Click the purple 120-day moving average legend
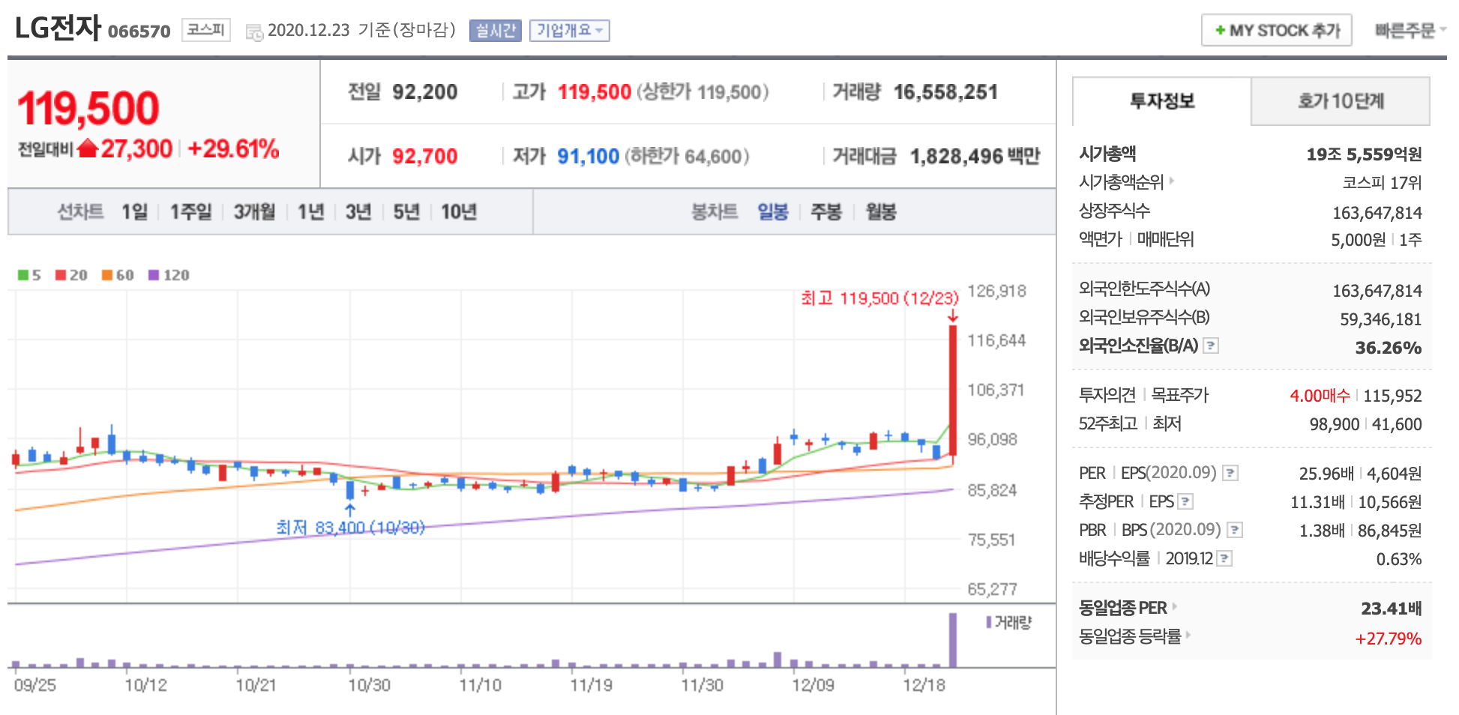This screenshot has height=715, width=1459. (x=169, y=275)
